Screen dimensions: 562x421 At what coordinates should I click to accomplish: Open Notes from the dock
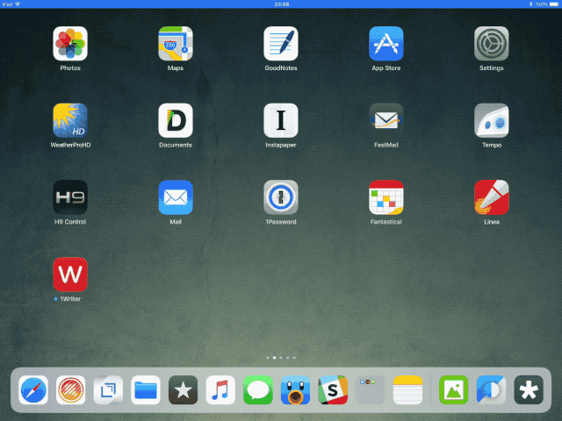407,389
